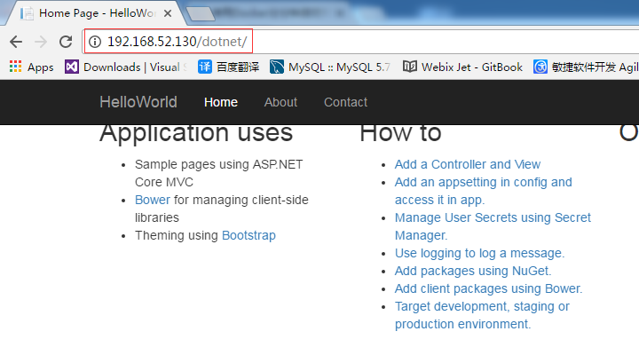Open the Apps grid bookmark
The image size is (639, 355).
(x=31, y=67)
